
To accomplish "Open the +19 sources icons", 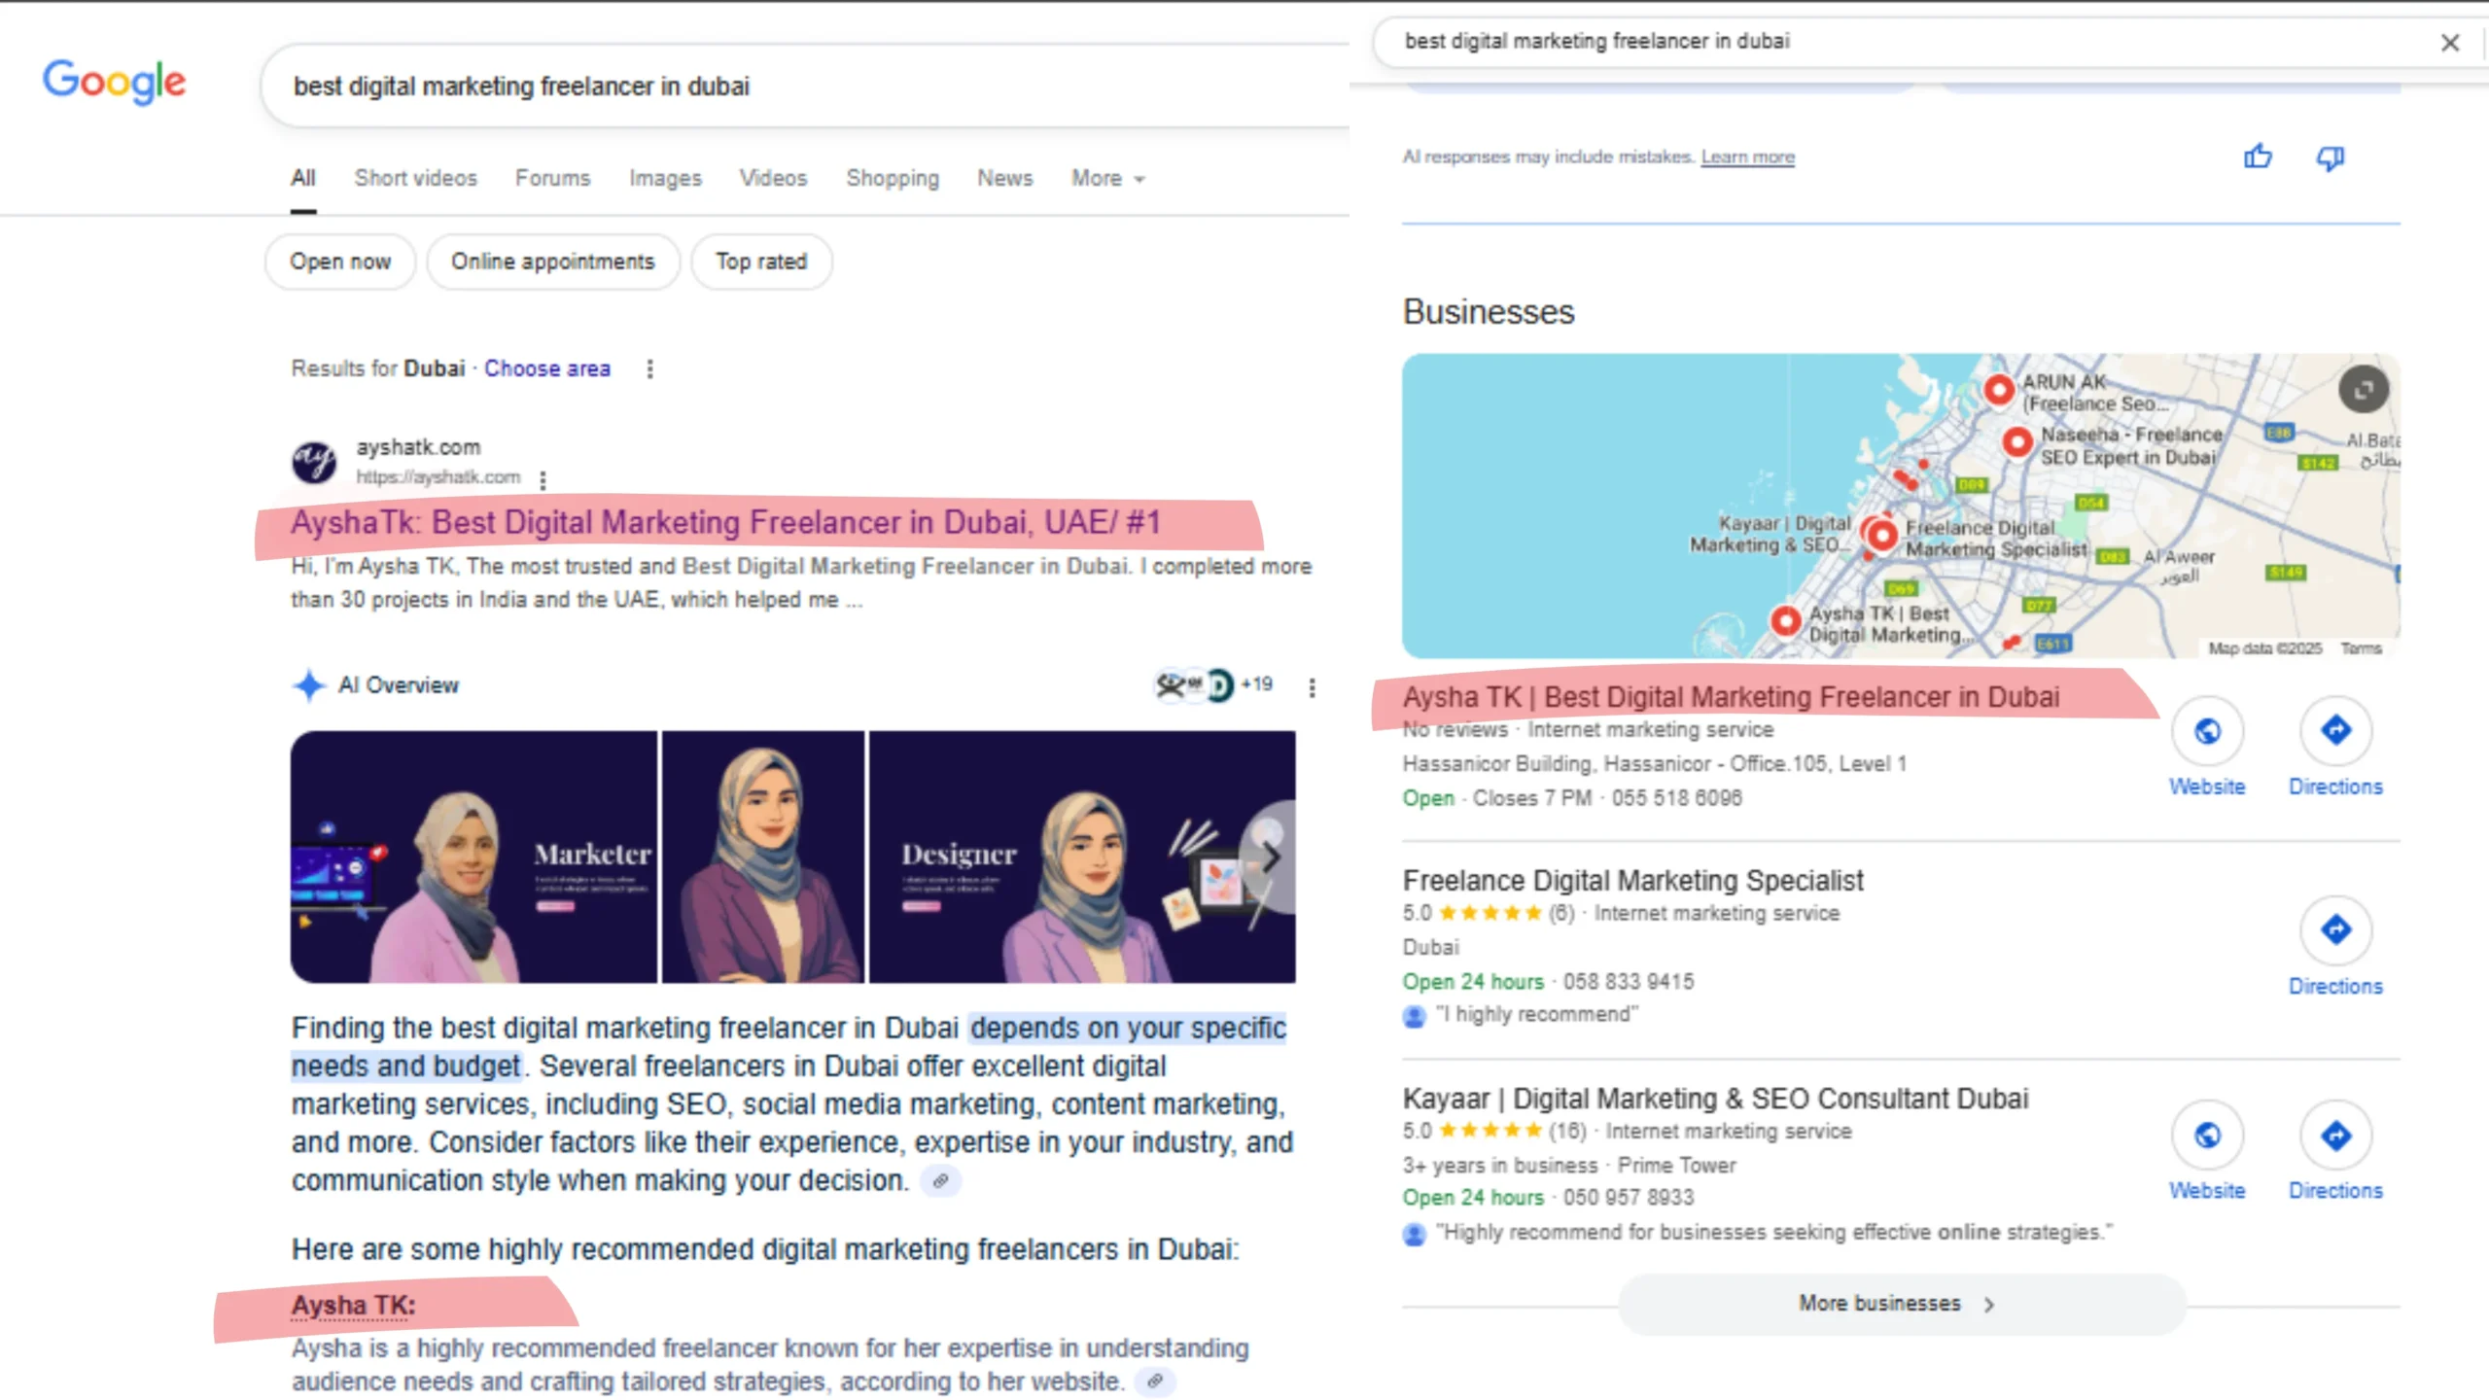I will tap(1213, 685).
